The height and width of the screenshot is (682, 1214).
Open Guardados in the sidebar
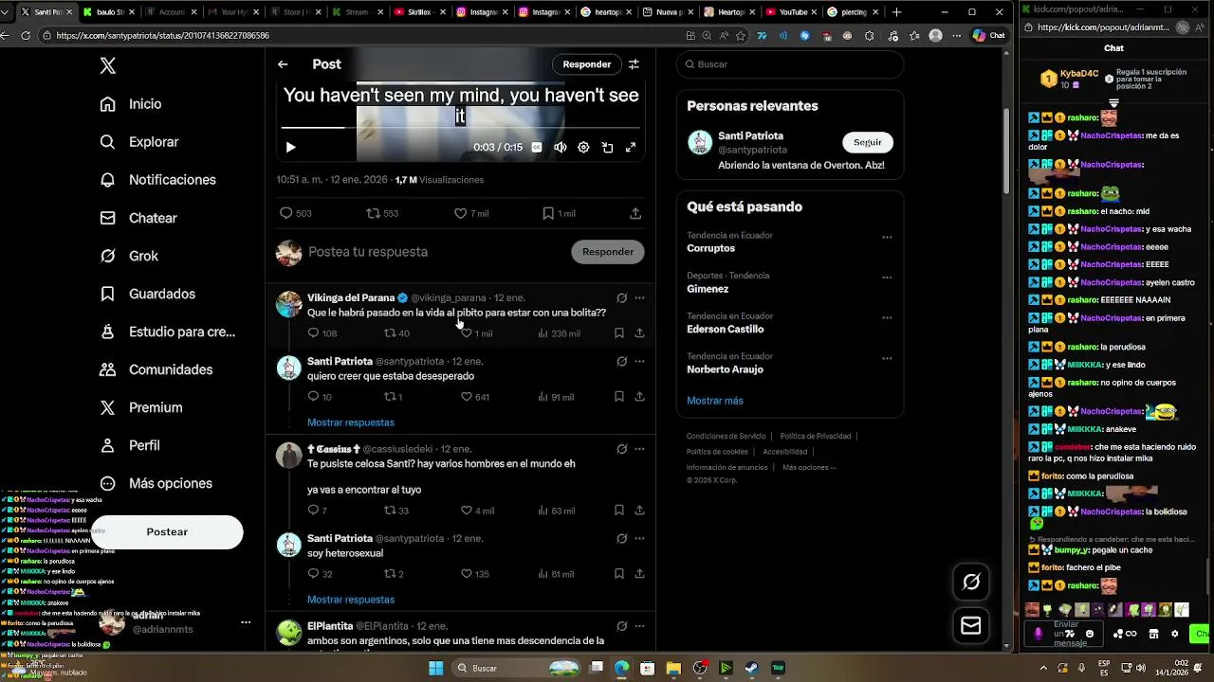149,294
